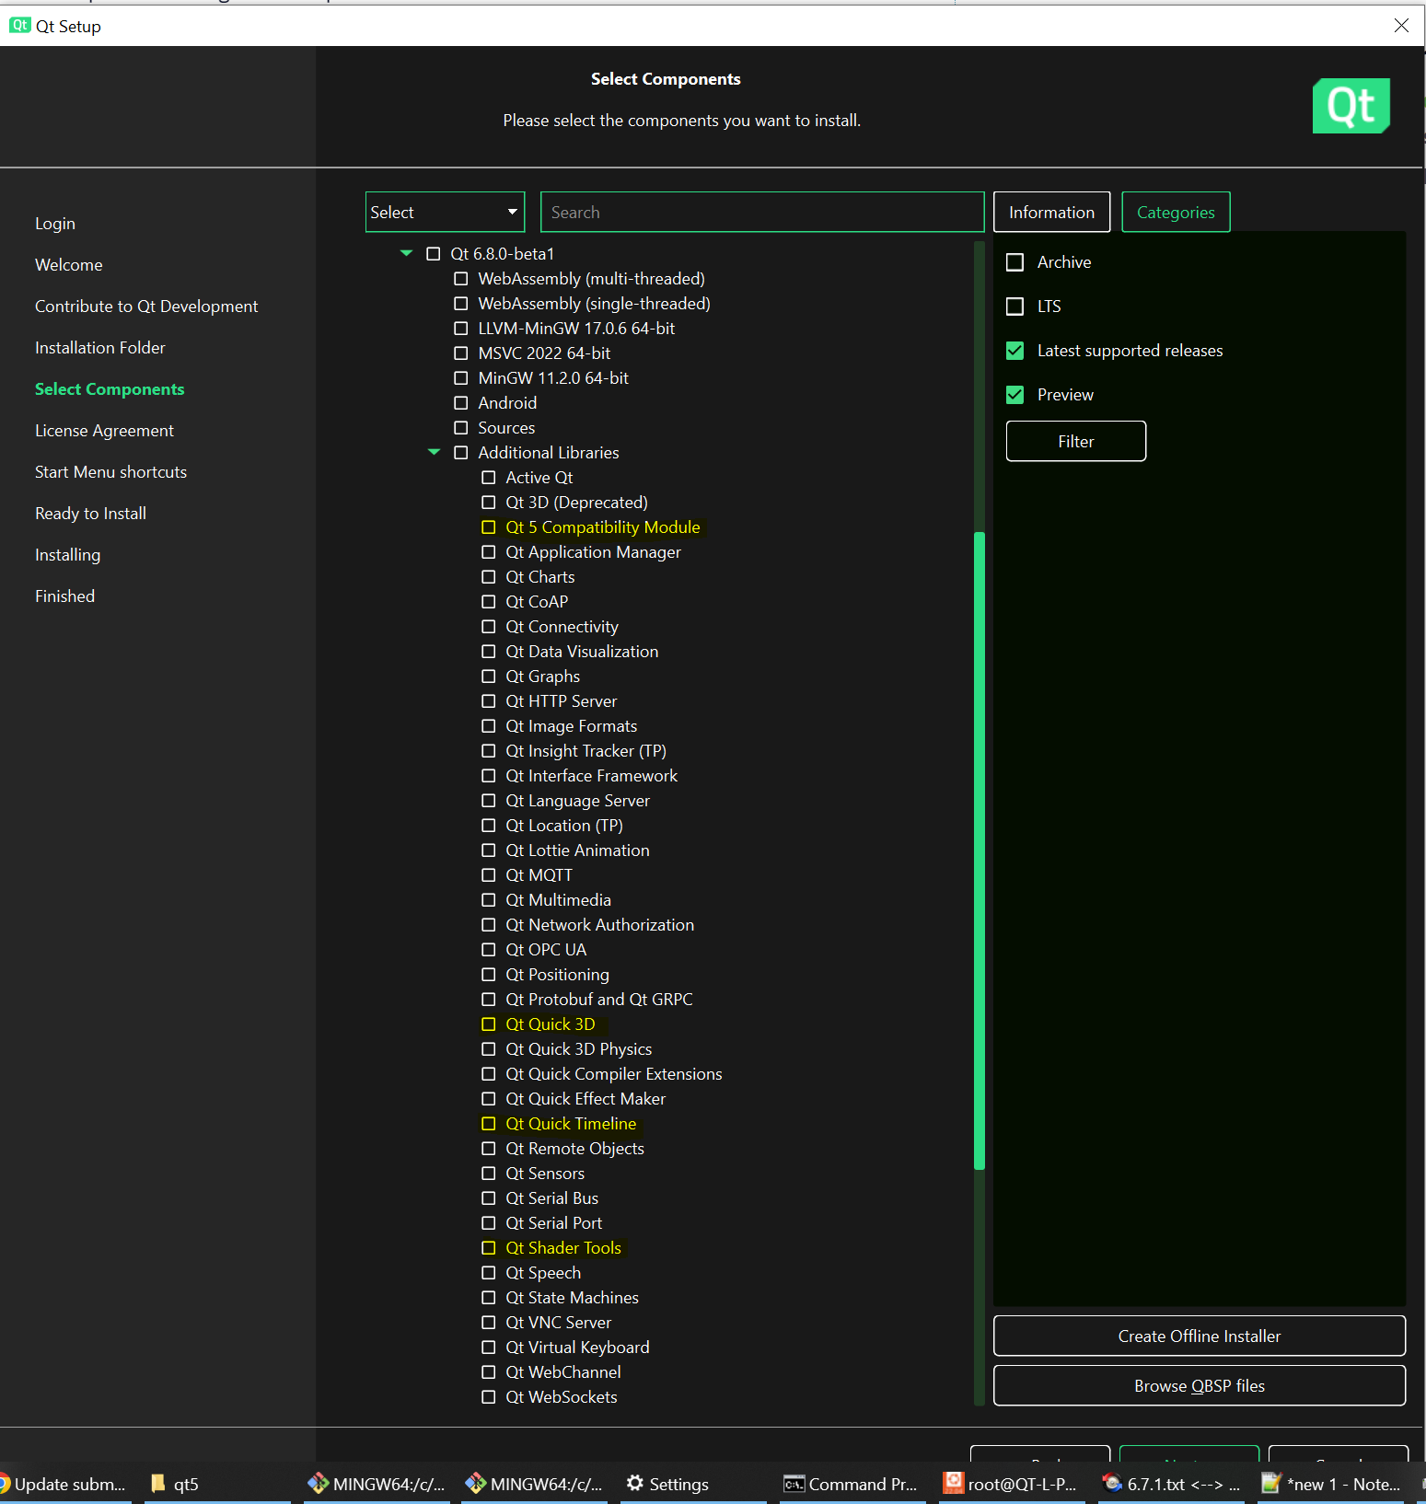Switch to the Information tab
This screenshot has width=1426, height=1504.
click(x=1051, y=213)
